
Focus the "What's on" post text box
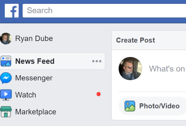click(167, 69)
